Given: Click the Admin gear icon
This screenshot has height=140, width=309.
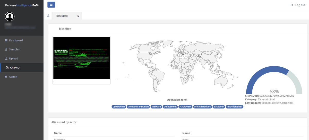Looking at the screenshot, I should pyautogui.click(x=6, y=77).
